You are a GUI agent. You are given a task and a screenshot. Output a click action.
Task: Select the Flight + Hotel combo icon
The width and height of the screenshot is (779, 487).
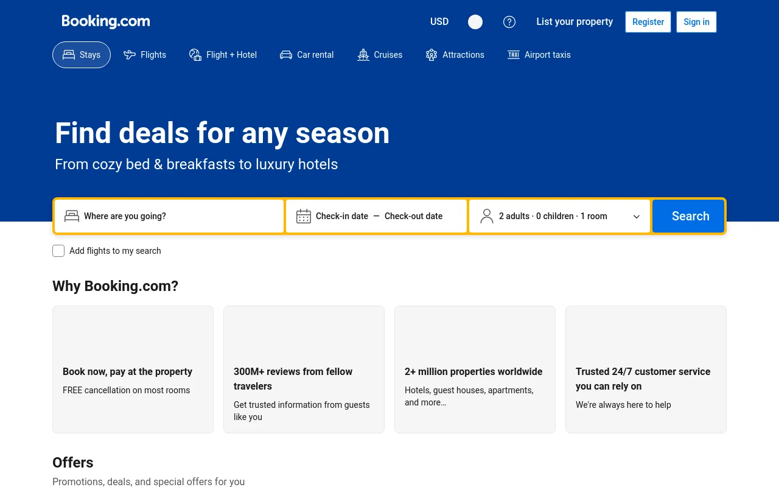click(195, 55)
